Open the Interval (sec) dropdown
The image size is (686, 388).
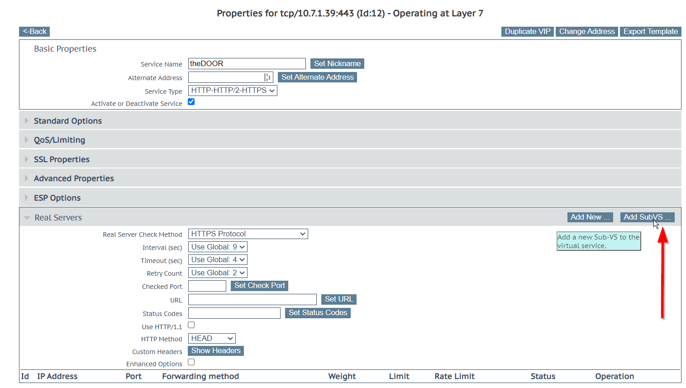click(218, 247)
